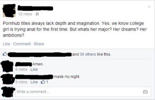Attach a photo with the camera icon

pyautogui.click(x=145, y=92)
